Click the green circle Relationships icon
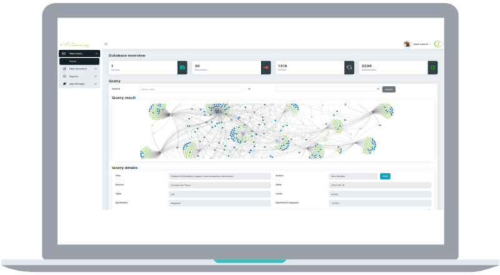The width and height of the screenshot is (500, 275). 432,67
